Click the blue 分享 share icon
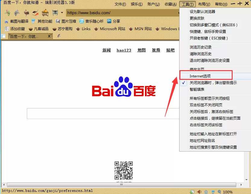The image size is (251, 194). tap(109, 21)
